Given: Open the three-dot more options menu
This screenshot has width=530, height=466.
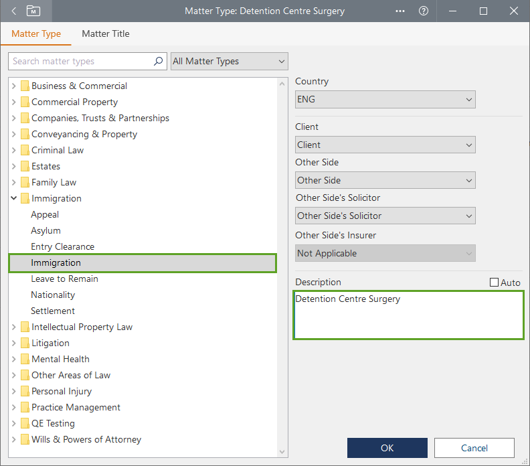Looking at the screenshot, I should coord(400,11).
